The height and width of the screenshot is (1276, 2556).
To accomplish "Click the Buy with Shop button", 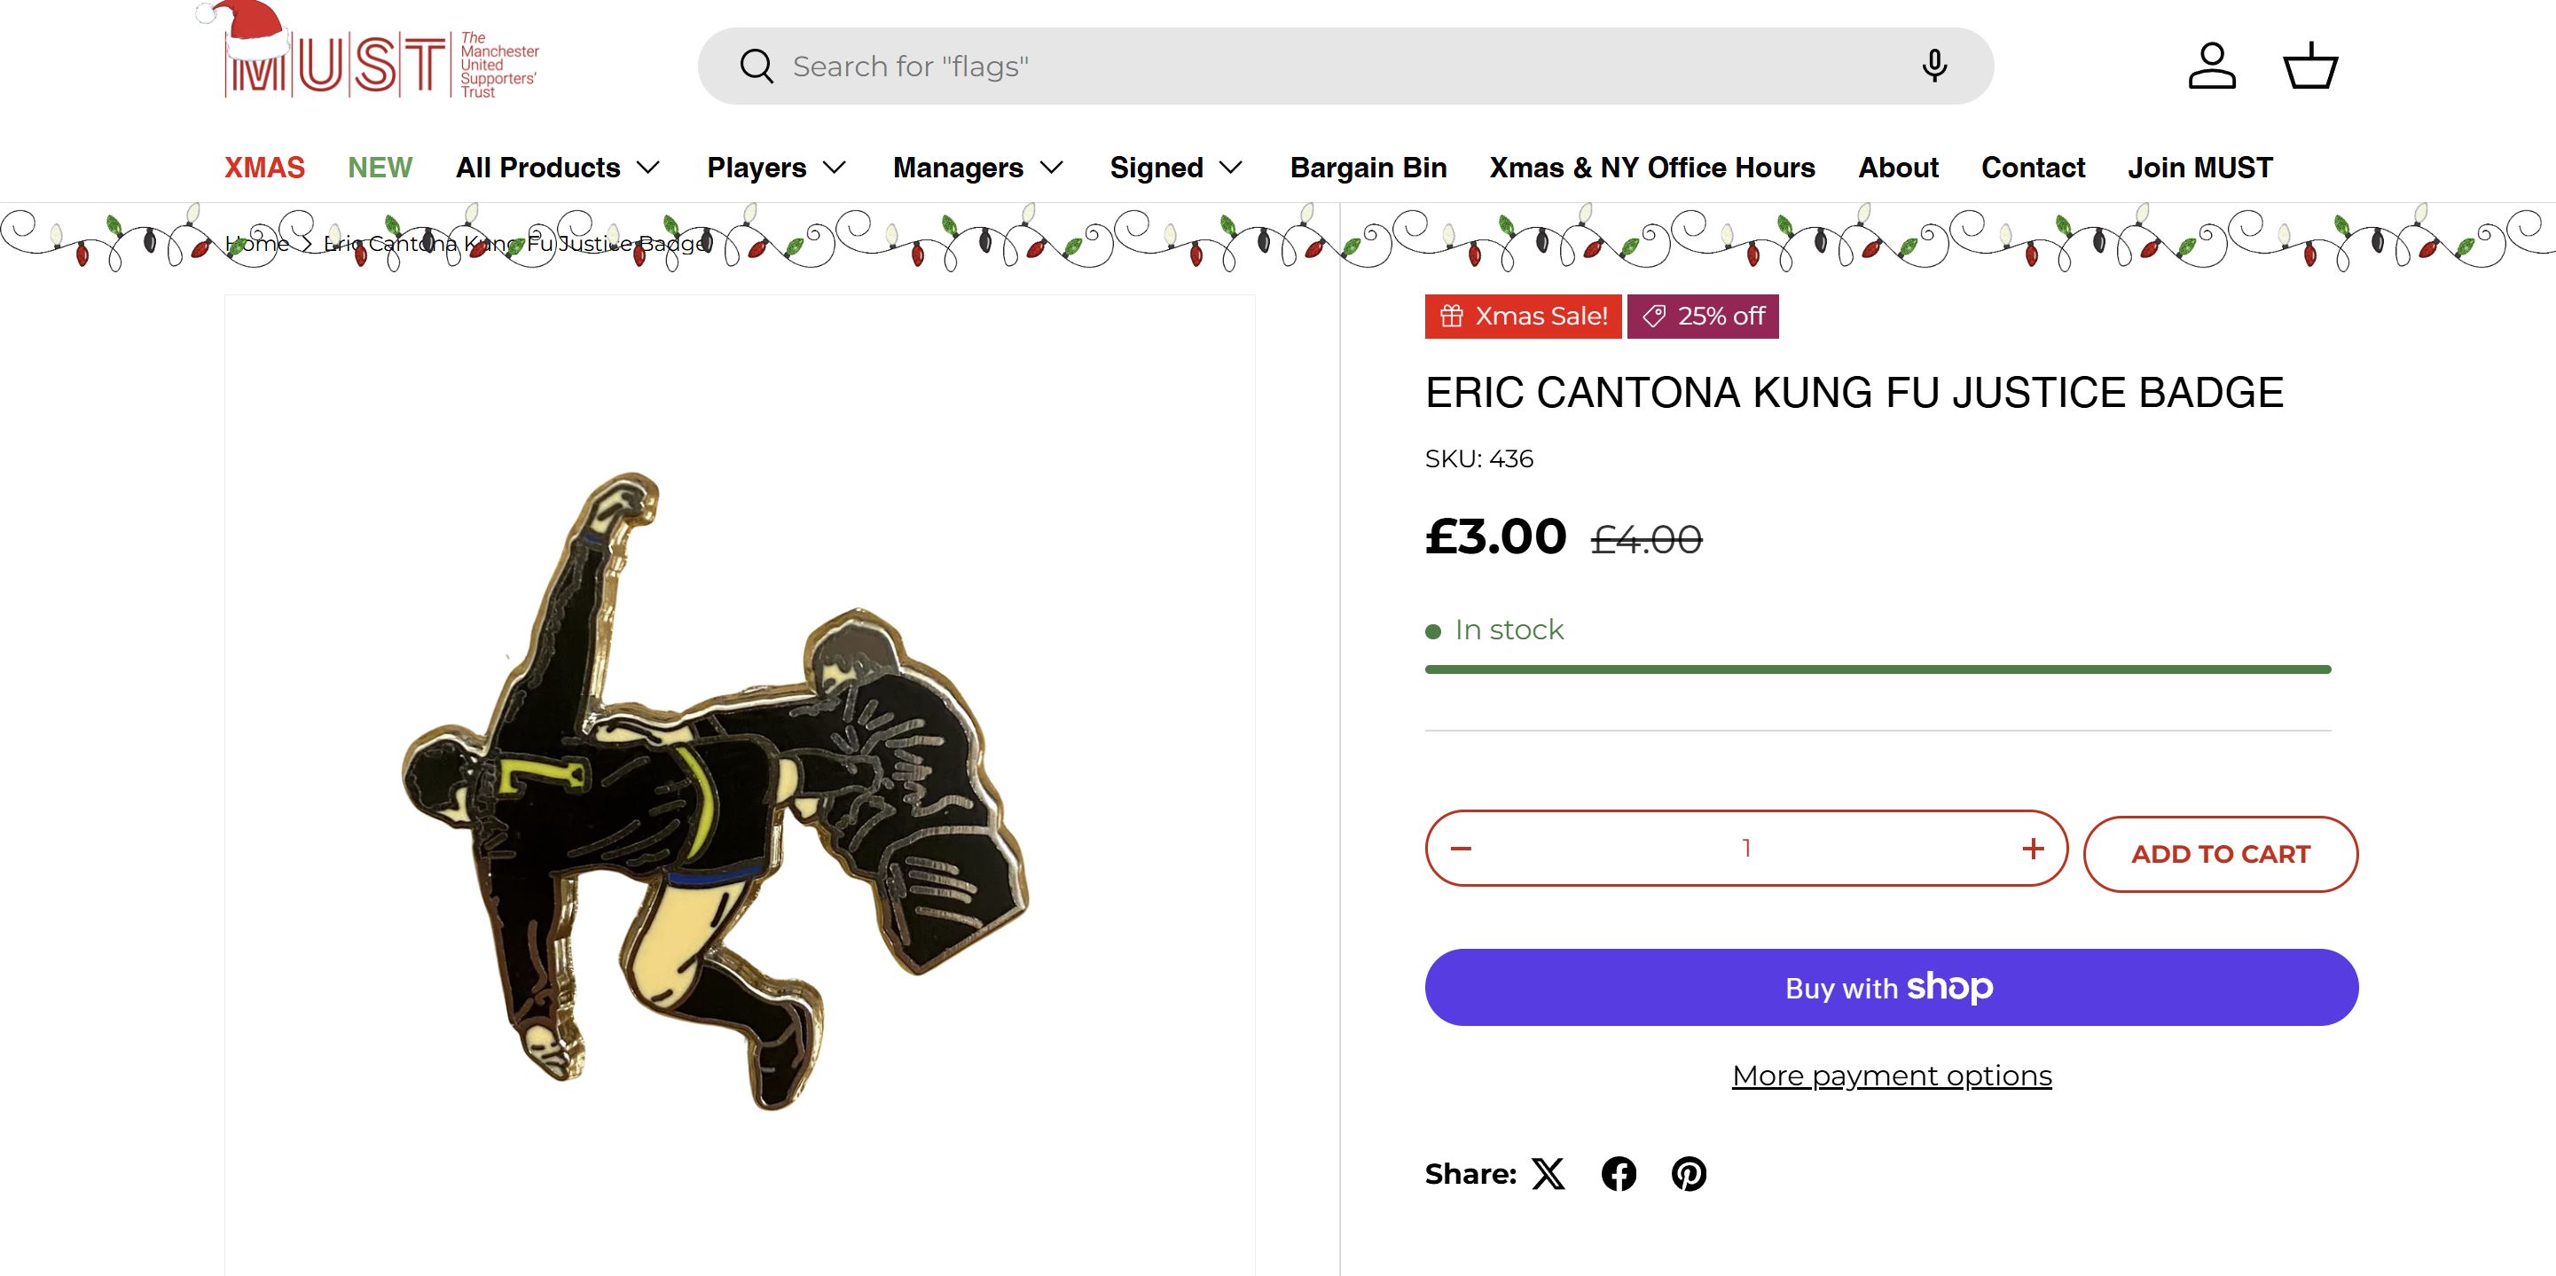I will click(1891, 987).
